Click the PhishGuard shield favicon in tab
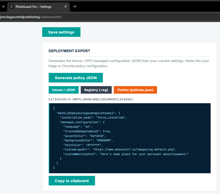The image size is (220, 194). click(x=11, y=6)
